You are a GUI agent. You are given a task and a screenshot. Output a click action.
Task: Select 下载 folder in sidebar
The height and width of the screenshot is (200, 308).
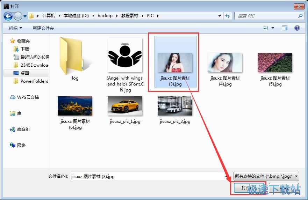pos(25,49)
